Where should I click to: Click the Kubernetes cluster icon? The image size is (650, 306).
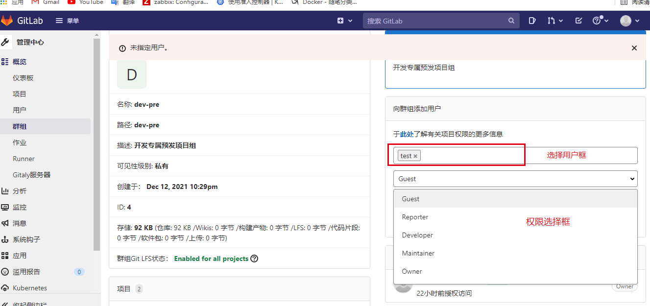(x=5, y=288)
